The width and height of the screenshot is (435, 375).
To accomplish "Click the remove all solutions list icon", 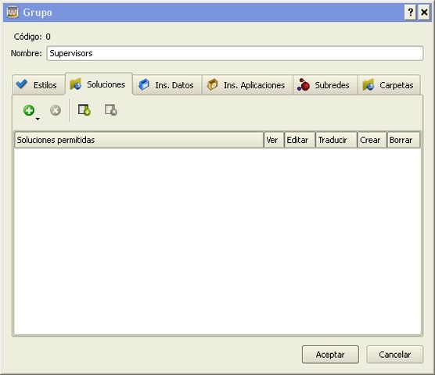I will point(111,110).
